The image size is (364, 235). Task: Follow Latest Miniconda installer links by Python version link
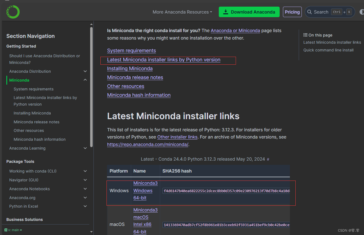(164, 60)
